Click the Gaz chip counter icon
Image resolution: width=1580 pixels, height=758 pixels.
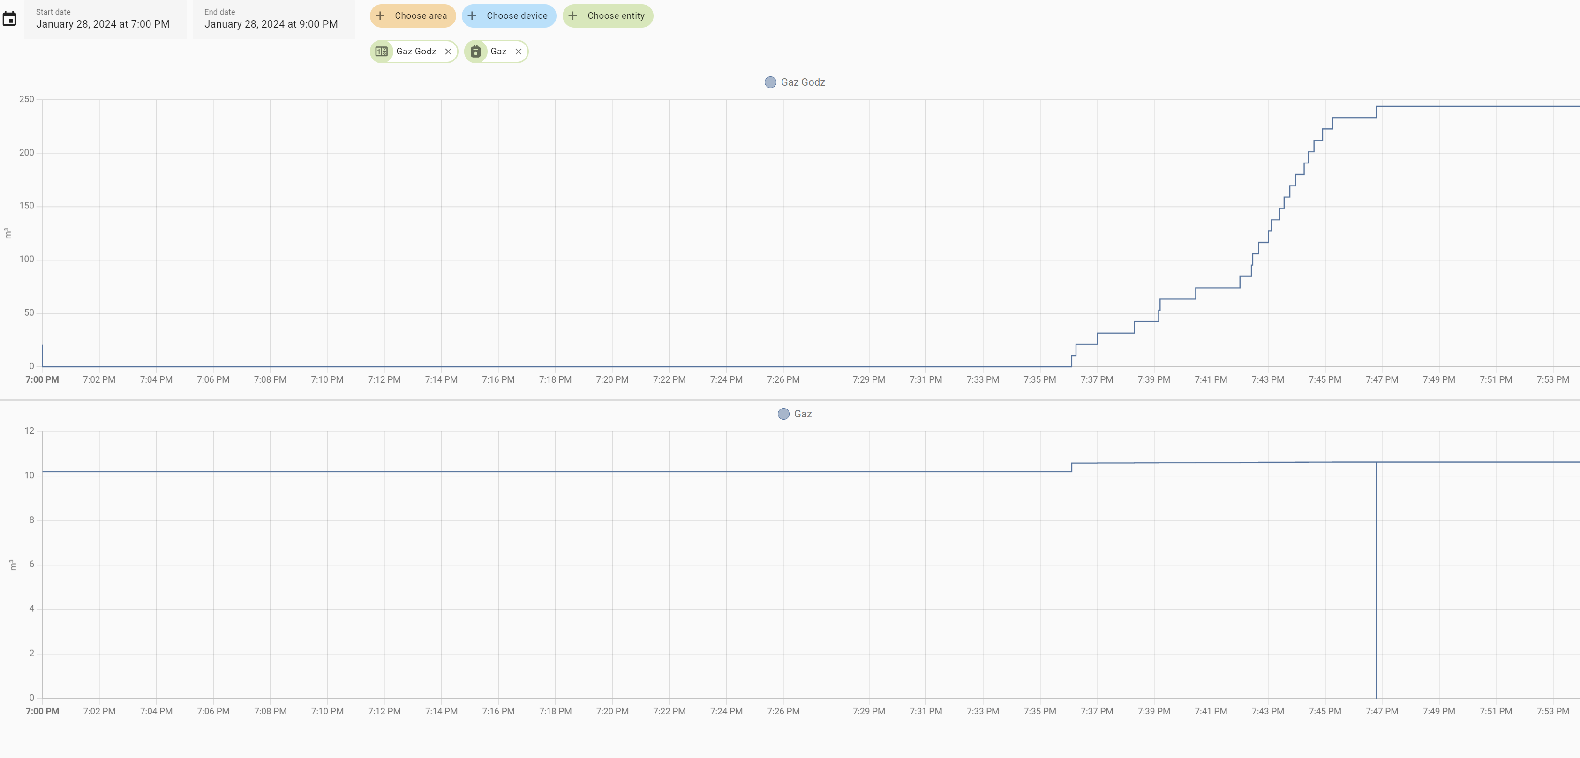click(x=475, y=52)
